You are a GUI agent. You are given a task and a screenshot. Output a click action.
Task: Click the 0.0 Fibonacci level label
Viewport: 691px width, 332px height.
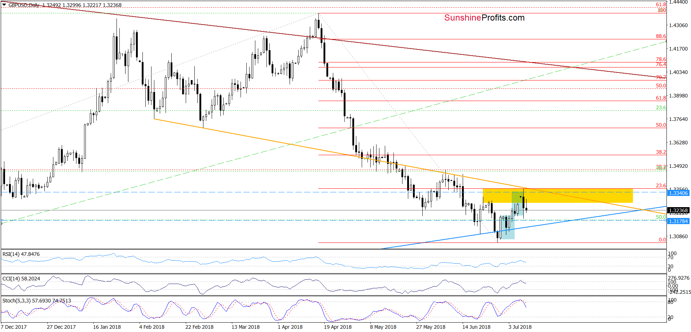pos(662,240)
